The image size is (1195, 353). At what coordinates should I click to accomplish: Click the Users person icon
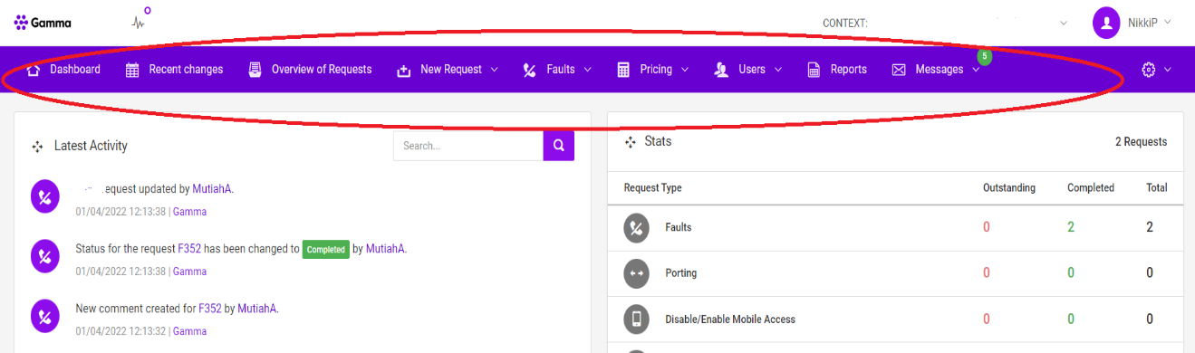pyautogui.click(x=721, y=70)
